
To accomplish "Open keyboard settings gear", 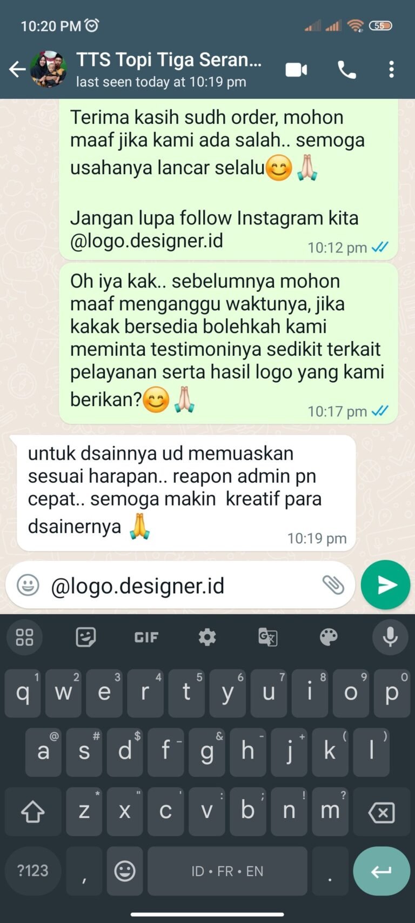I will click(x=207, y=638).
